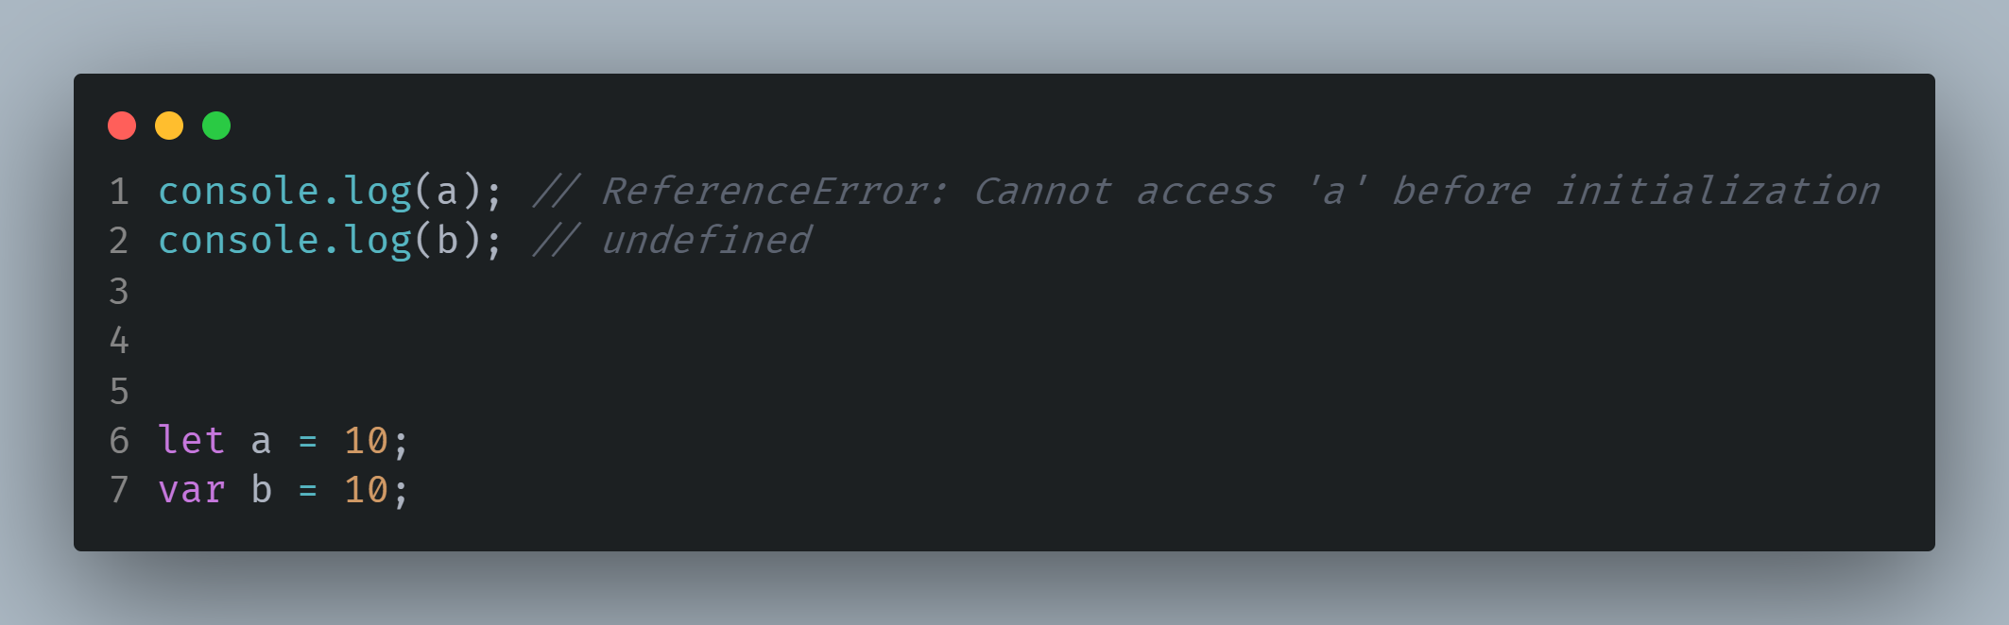The height and width of the screenshot is (625, 2009).
Task: Click line number 3
Action: [x=119, y=291]
